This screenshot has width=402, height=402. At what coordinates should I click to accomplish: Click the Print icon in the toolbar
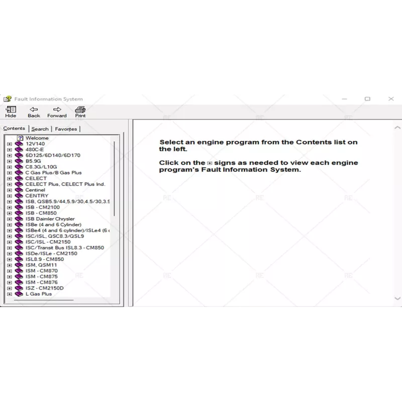[79, 110]
